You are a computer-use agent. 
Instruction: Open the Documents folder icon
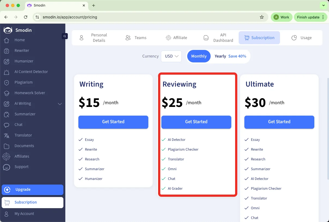pos(7,146)
